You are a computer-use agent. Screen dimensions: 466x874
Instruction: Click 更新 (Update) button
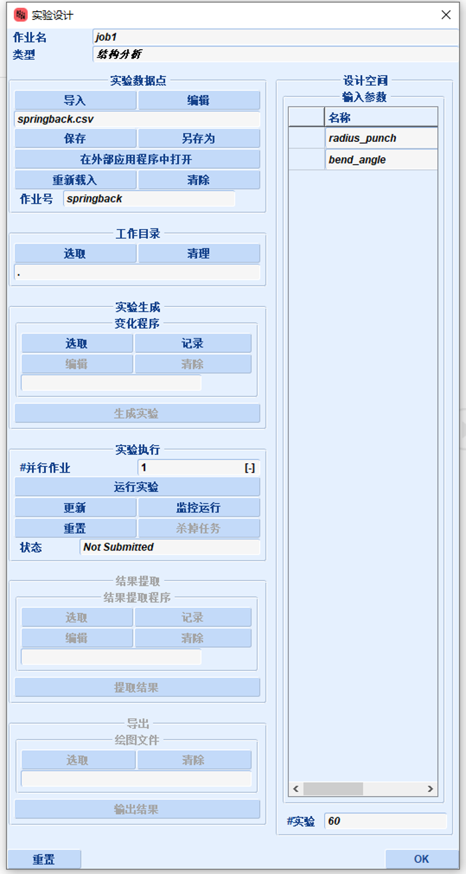(75, 508)
